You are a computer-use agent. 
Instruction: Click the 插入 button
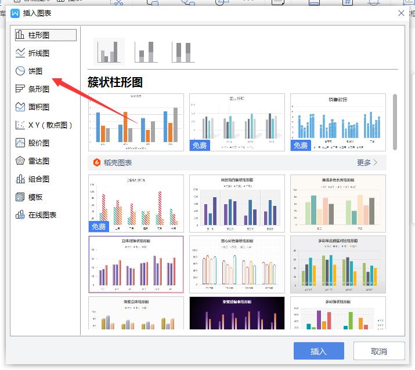(319, 351)
